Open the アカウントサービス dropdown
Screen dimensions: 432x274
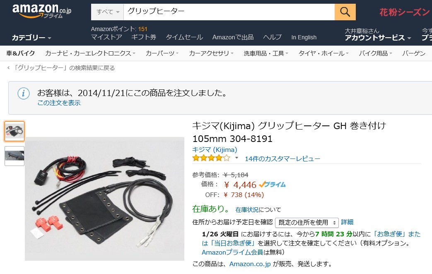click(378, 38)
